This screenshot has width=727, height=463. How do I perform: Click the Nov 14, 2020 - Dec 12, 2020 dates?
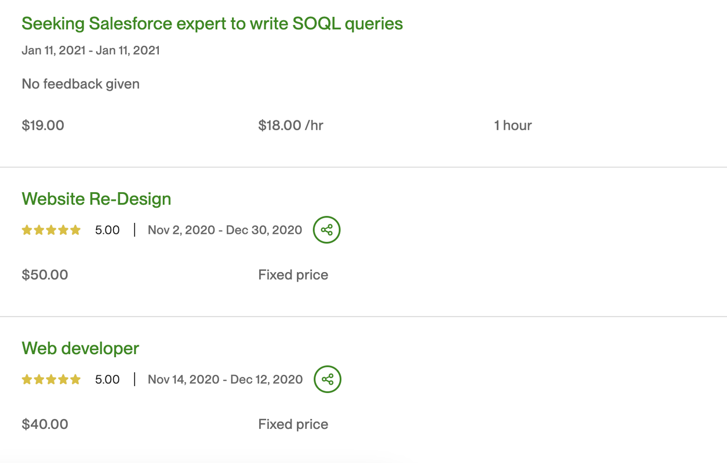[x=225, y=380]
